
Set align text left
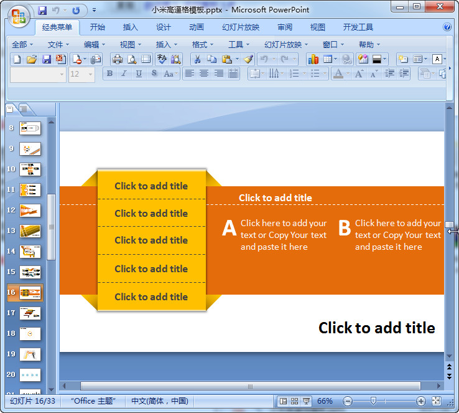tap(190, 74)
